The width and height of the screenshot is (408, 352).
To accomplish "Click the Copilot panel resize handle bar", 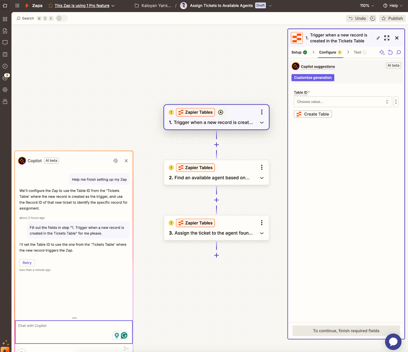I will [x=74, y=318].
